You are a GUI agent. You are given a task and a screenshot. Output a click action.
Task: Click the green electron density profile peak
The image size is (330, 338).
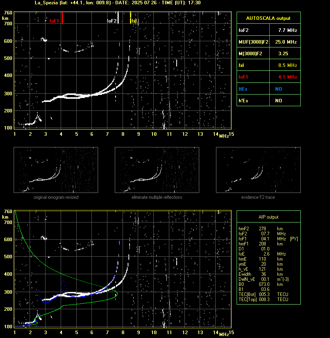(x=118, y=294)
